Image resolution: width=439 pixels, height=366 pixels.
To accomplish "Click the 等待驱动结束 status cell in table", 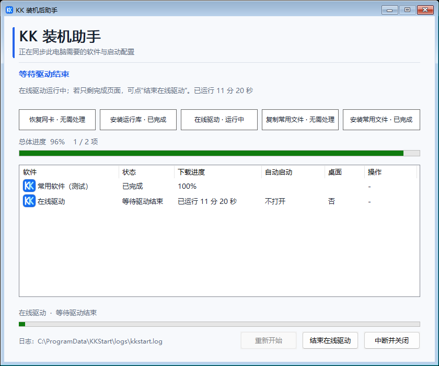I will (143, 201).
